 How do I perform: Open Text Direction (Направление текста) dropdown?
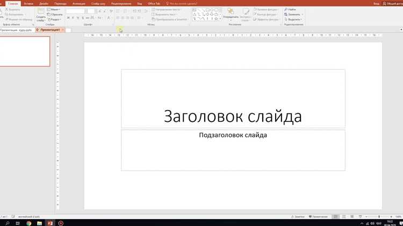tap(166, 10)
